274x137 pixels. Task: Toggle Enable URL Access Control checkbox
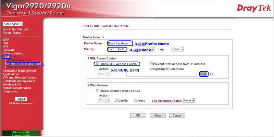[x=98, y=64]
